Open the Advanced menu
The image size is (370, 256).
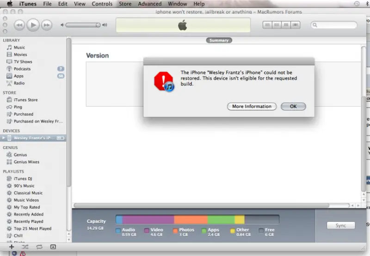click(x=150, y=4)
